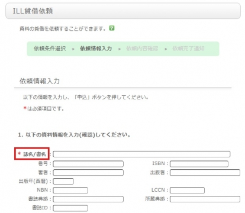Screen dimensions: 245x213
Task: Focus the 巻号 volume input field
Action: (88, 164)
